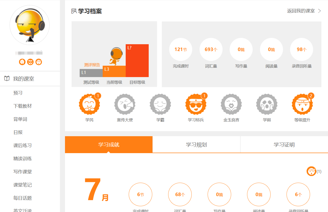This screenshot has width=328, height=212.
Task: Click the 121节 完成课时 circle
Action: coord(181,50)
